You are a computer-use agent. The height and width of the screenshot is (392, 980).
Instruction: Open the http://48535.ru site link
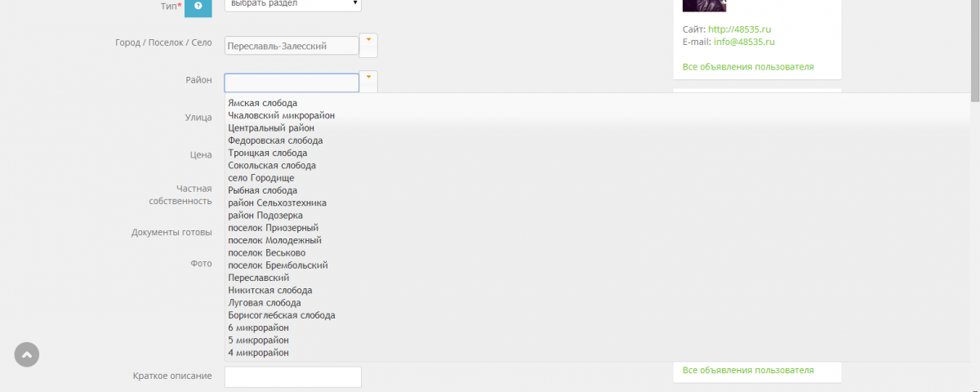[740, 29]
